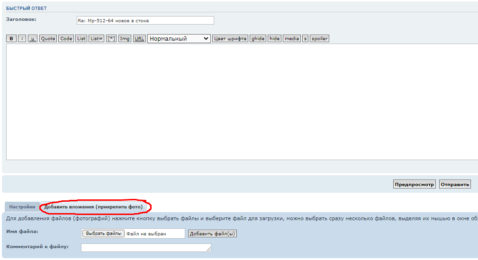Toggle bold formatting with the B button
The width and height of the screenshot is (478, 260).
11,39
